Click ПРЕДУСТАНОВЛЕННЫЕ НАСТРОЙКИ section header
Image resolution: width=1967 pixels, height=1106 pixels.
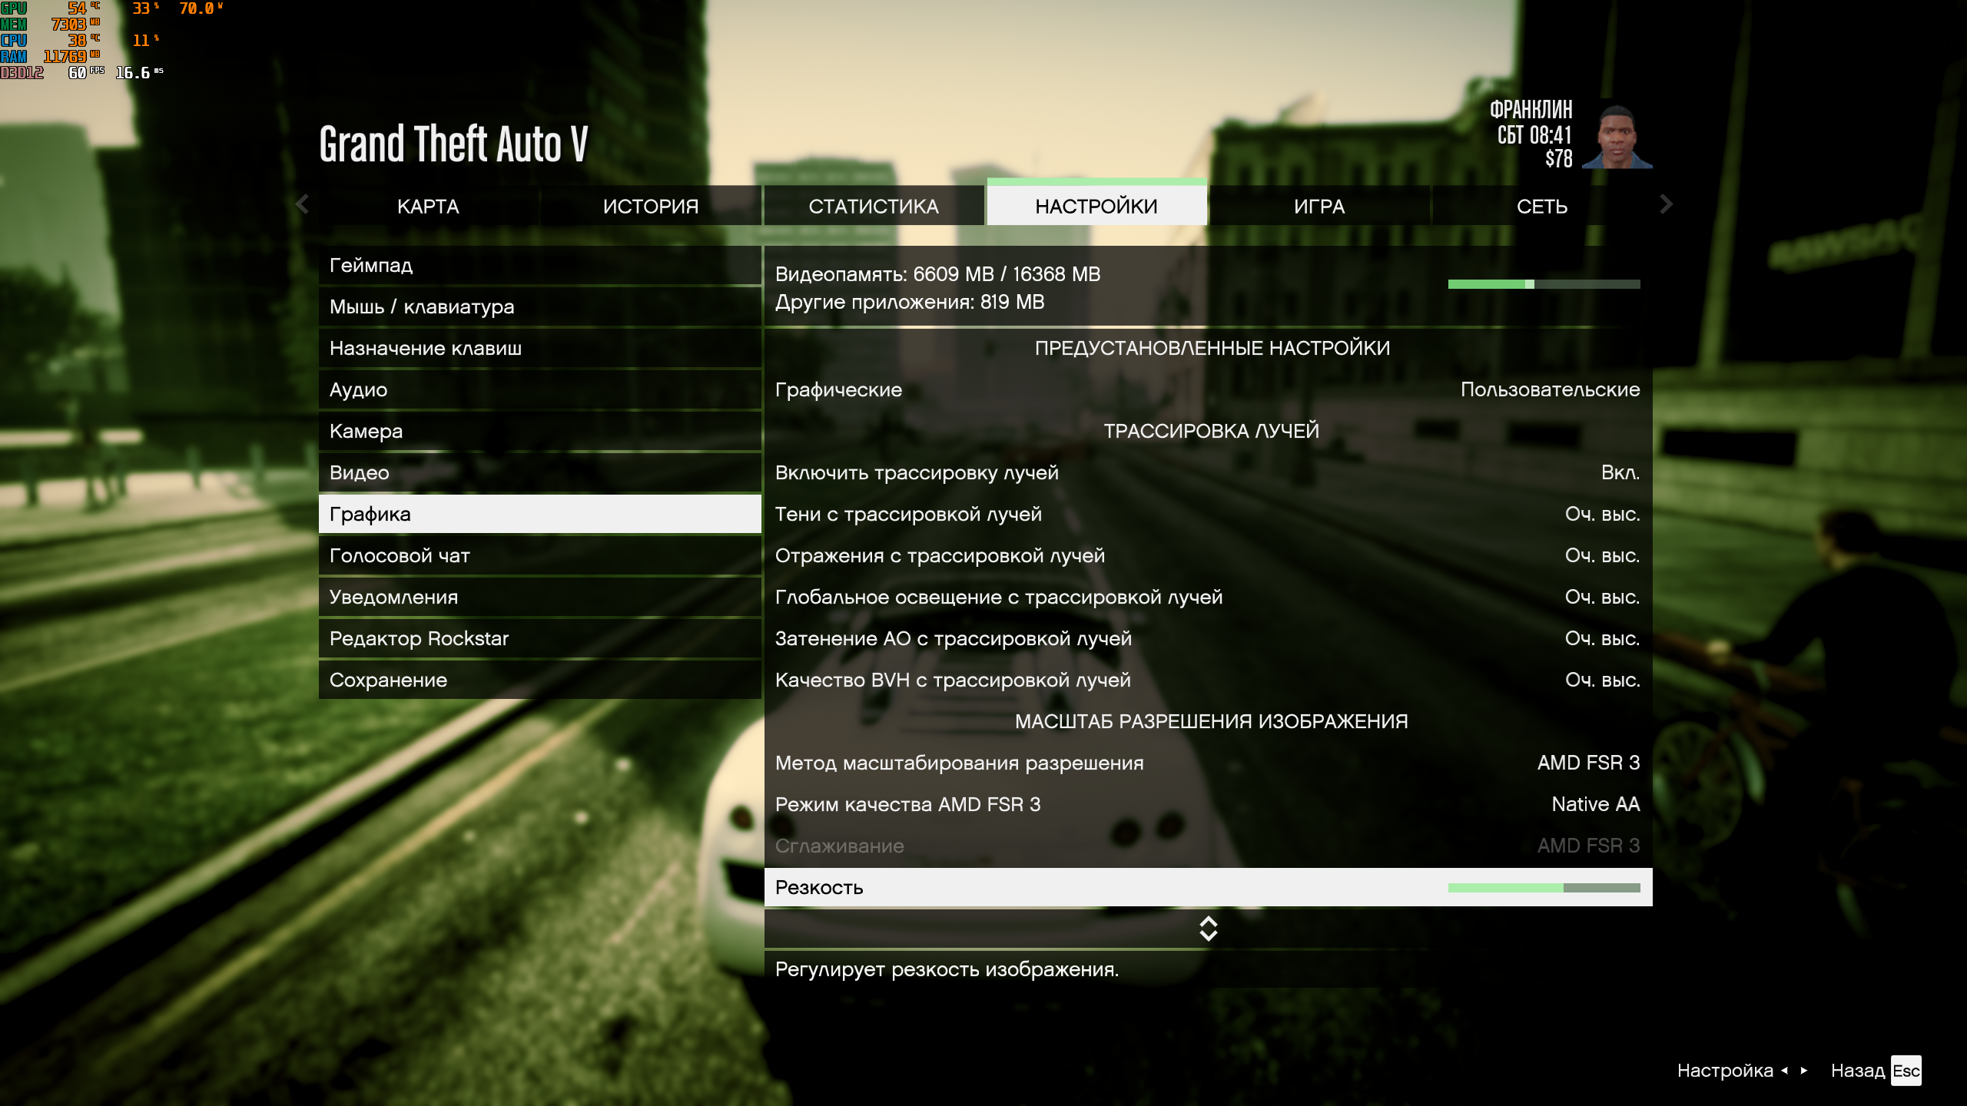click(x=1212, y=348)
